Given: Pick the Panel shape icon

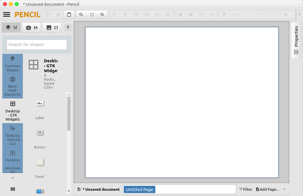Looking at the screenshot, I should 40,162.
